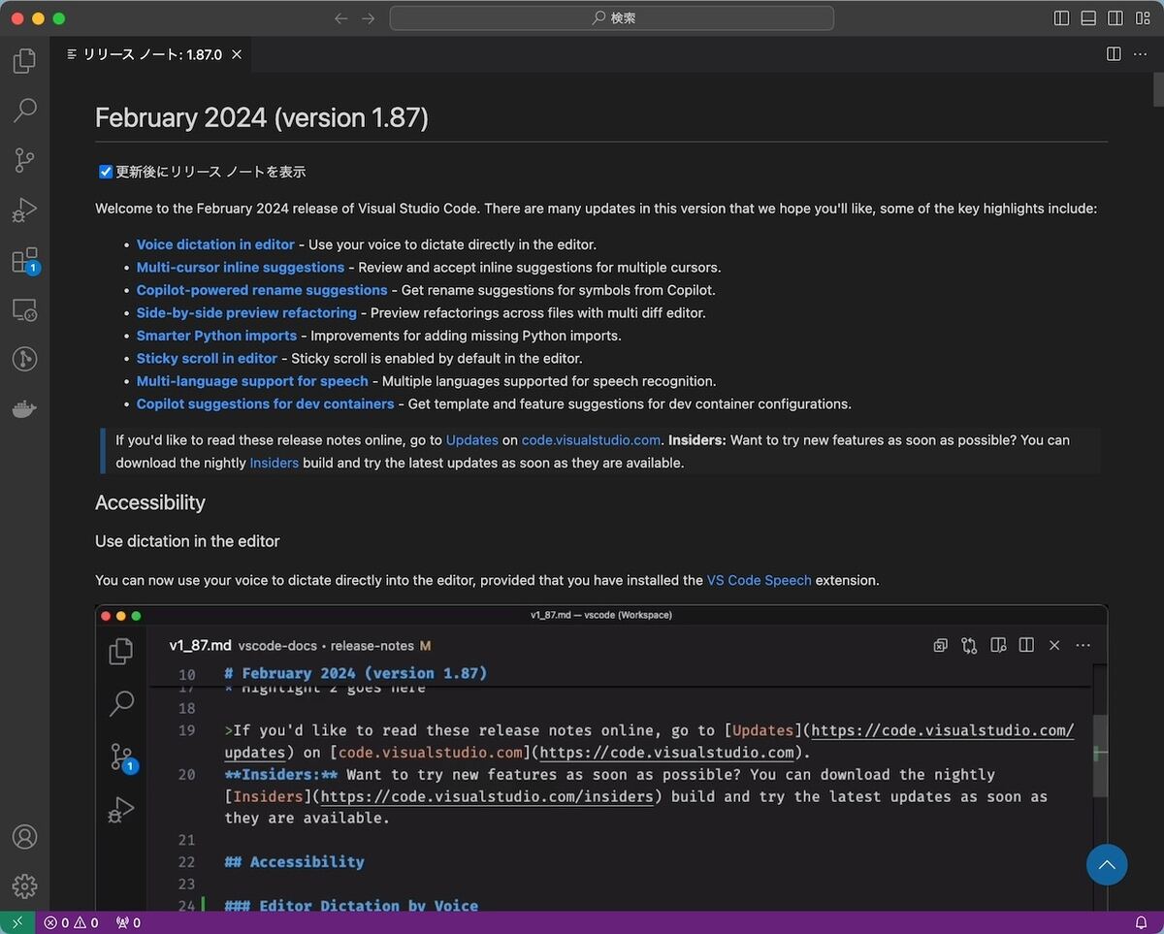Open the Accounts menu icon
The image size is (1164, 934).
[24, 837]
